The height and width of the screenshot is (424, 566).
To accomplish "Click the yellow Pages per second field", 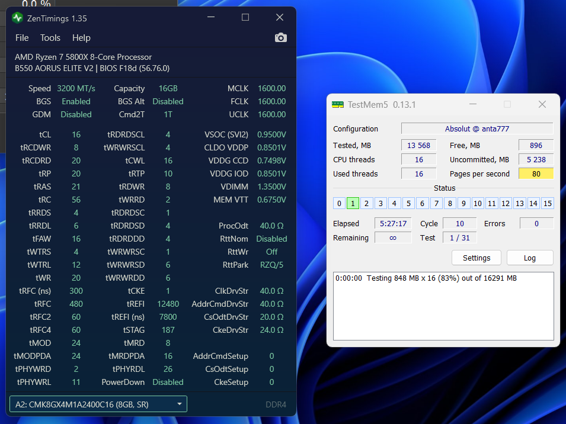I will (x=536, y=174).
